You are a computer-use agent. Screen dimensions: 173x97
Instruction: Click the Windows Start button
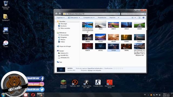pyautogui.click(x=3, y=95)
